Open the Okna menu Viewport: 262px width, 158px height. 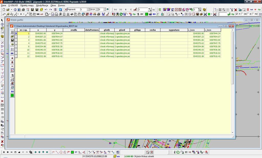pos(53,5)
